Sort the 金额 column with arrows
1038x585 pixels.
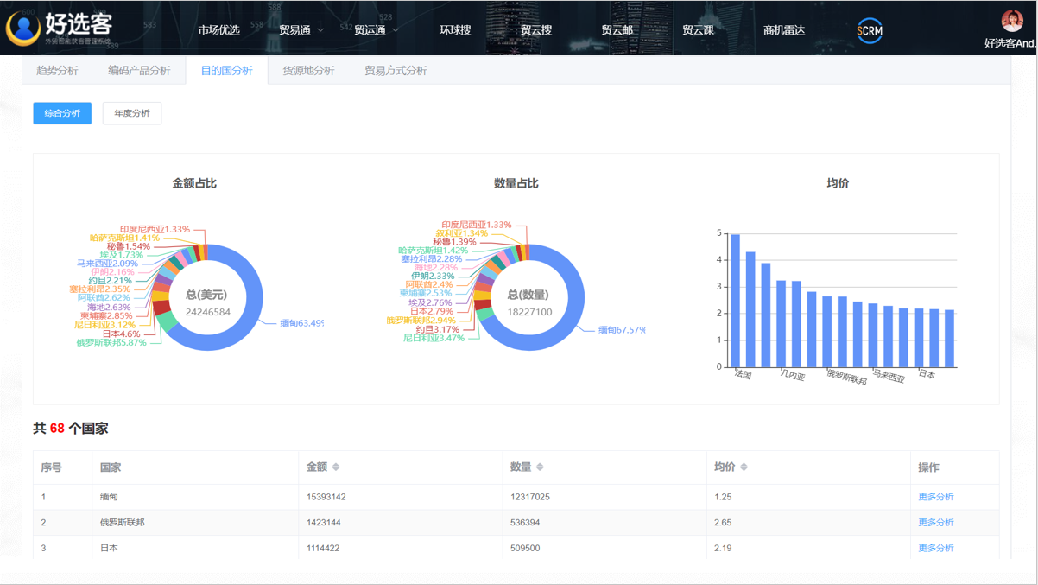(x=336, y=467)
